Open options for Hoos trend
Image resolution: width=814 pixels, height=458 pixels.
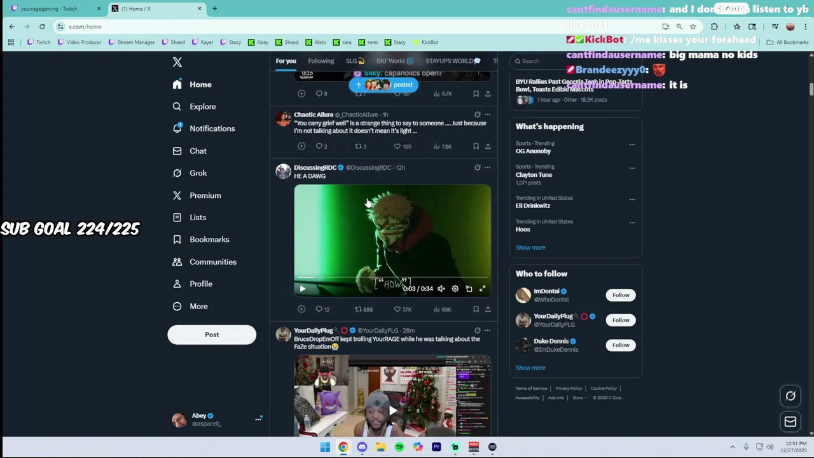click(x=632, y=223)
